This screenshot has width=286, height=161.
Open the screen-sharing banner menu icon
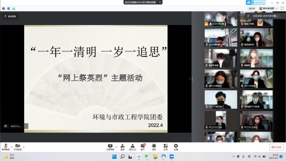[160, 2]
